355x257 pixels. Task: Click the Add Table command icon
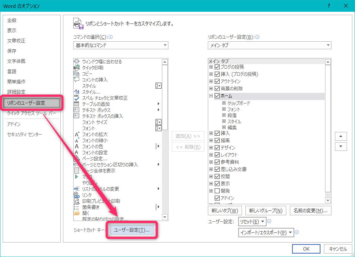pos(76,104)
